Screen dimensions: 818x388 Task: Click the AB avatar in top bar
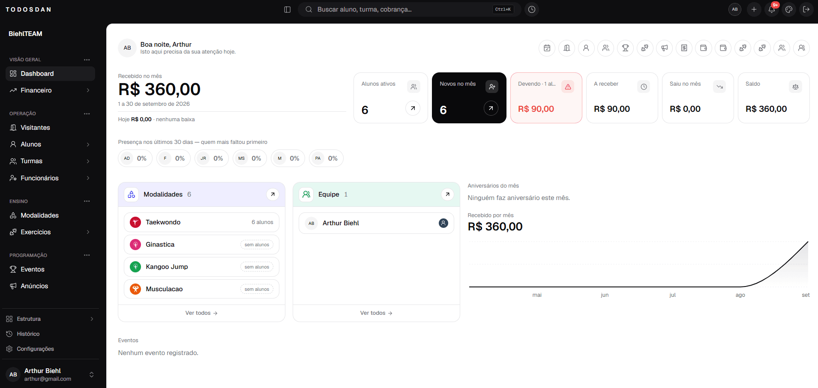click(x=735, y=9)
